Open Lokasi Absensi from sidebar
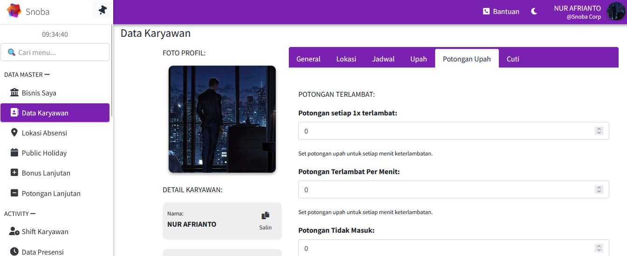 44,133
